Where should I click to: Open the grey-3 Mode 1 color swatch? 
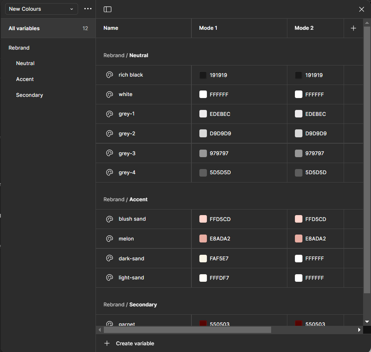tap(203, 154)
